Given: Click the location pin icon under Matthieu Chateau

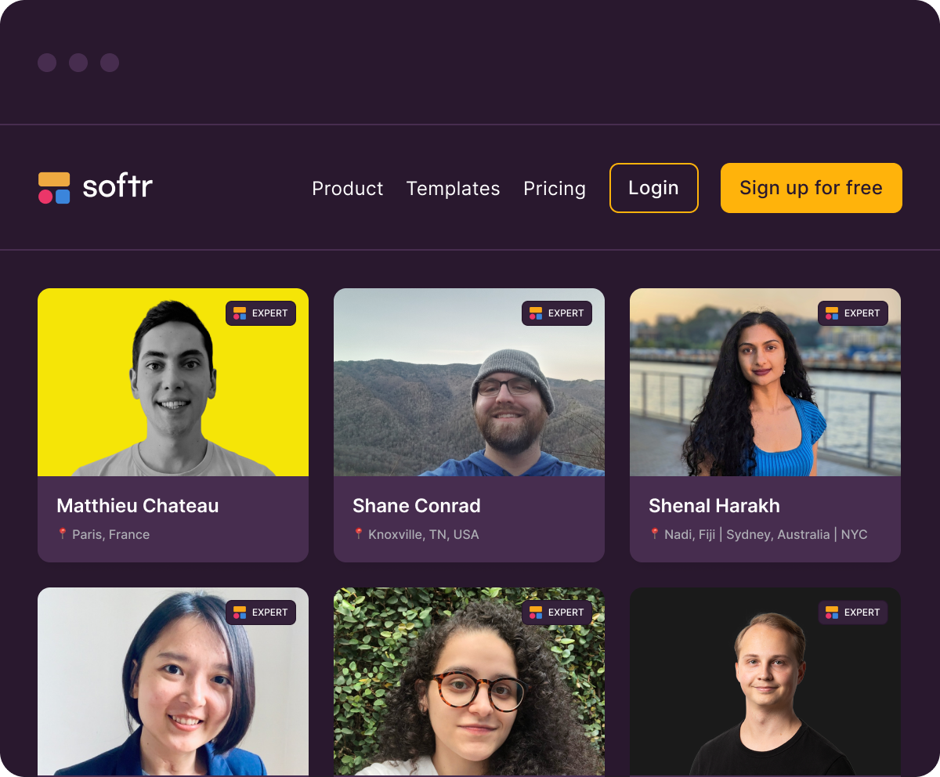Looking at the screenshot, I should click(63, 534).
